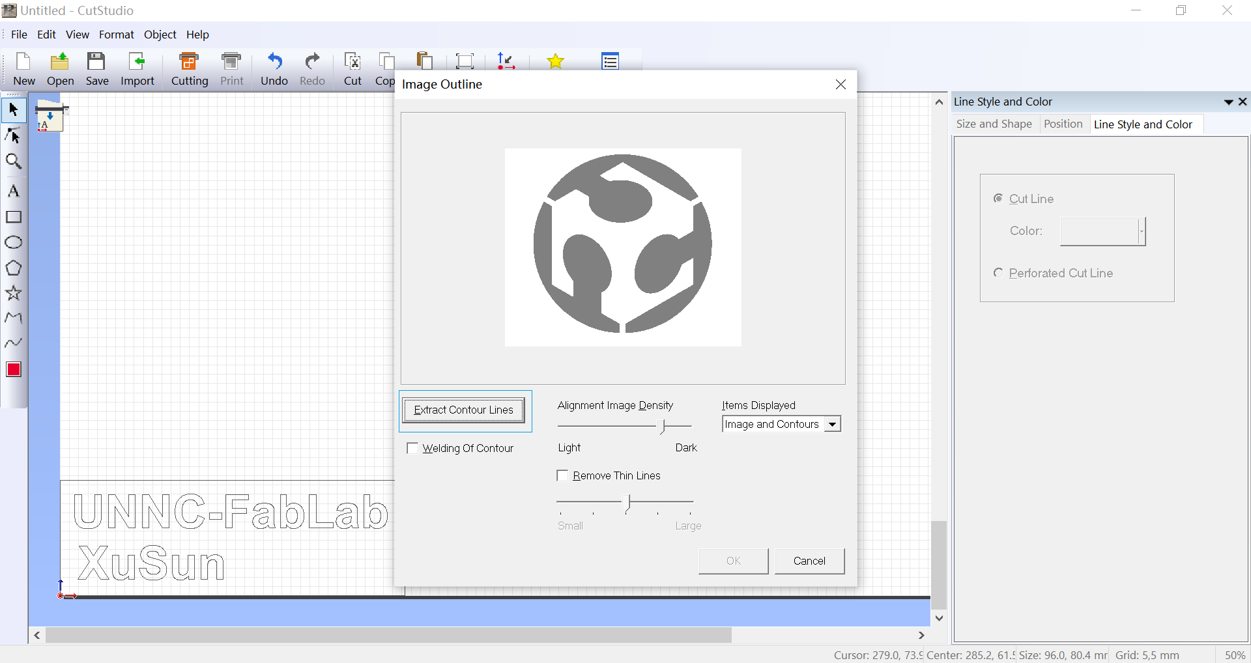This screenshot has height=663, width=1251.
Task: Pick the polygon drawing tool
Action: [14, 268]
